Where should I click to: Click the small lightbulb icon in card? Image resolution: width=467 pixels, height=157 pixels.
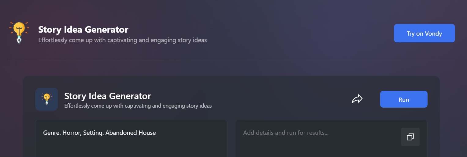click(x=46, y=99)
